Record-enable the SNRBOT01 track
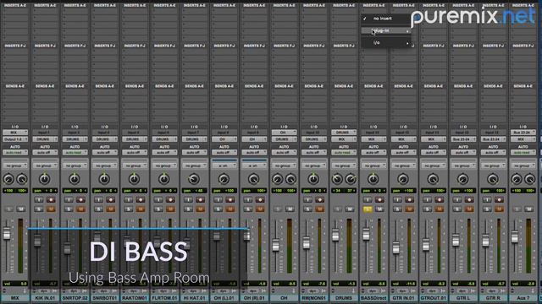 tap(111, 199)
